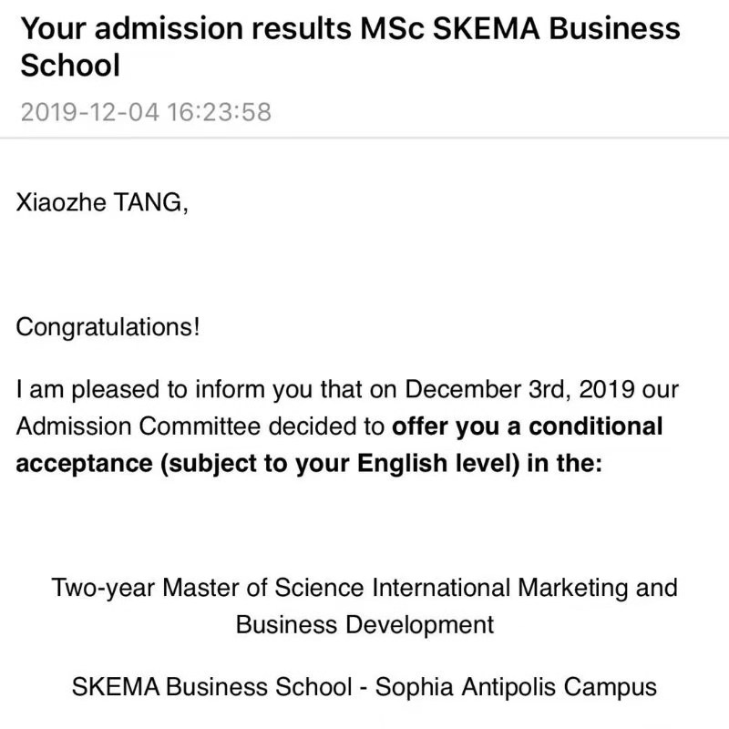Click the Business Development line
This screenshot has height=729, width=729.
(364, 625)
